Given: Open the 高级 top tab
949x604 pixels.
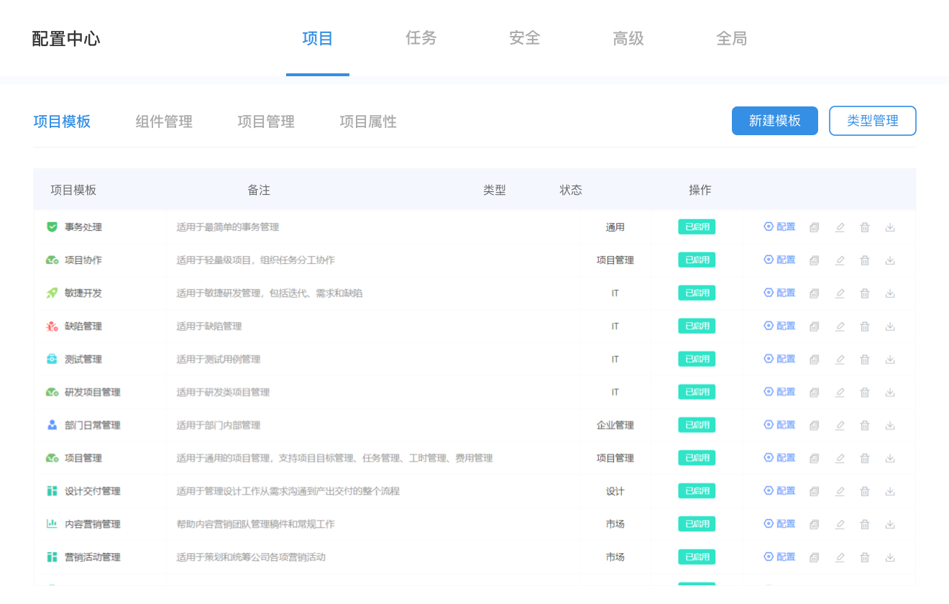Looking at the screenshot, I should tap(628, 38).
